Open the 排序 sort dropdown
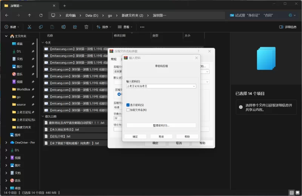Screen dimensions: 302x196 point(104,27)
